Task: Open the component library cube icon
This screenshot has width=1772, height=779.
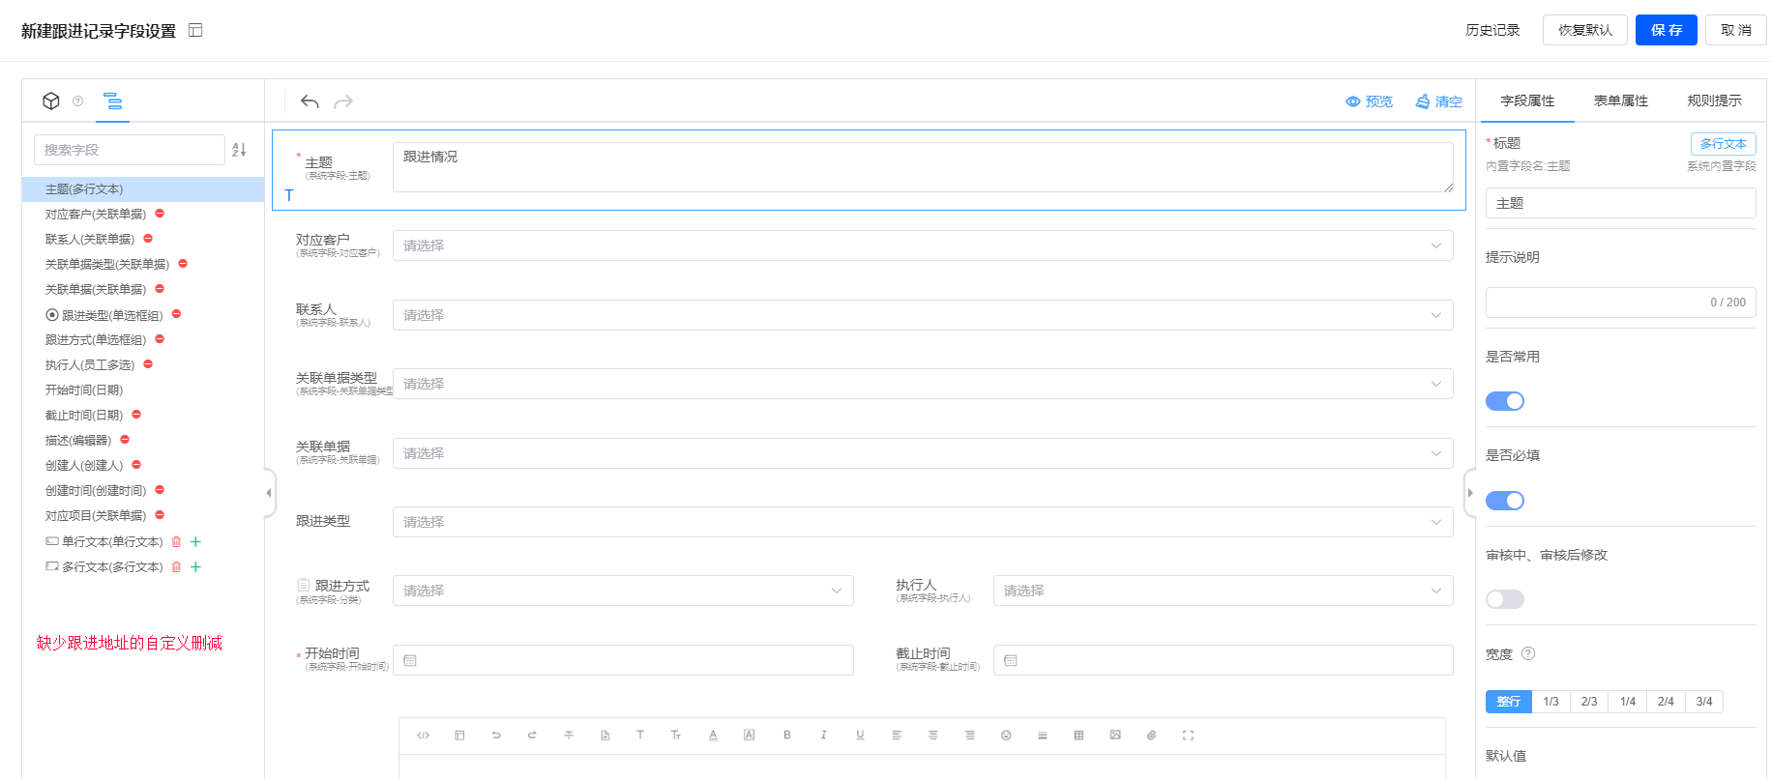Action: click(51, 101)
